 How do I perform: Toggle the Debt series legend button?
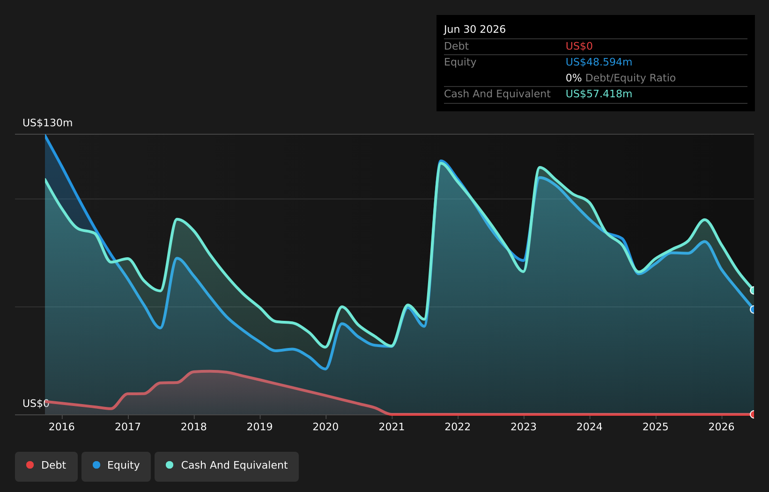[46, 466]
